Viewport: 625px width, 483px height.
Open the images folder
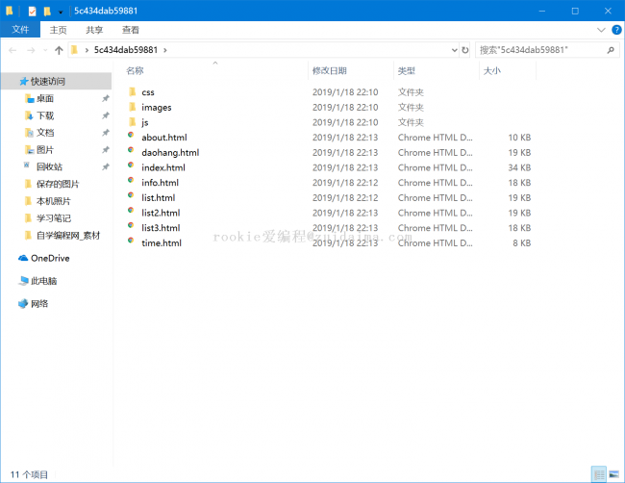click(x=156, y=107)
